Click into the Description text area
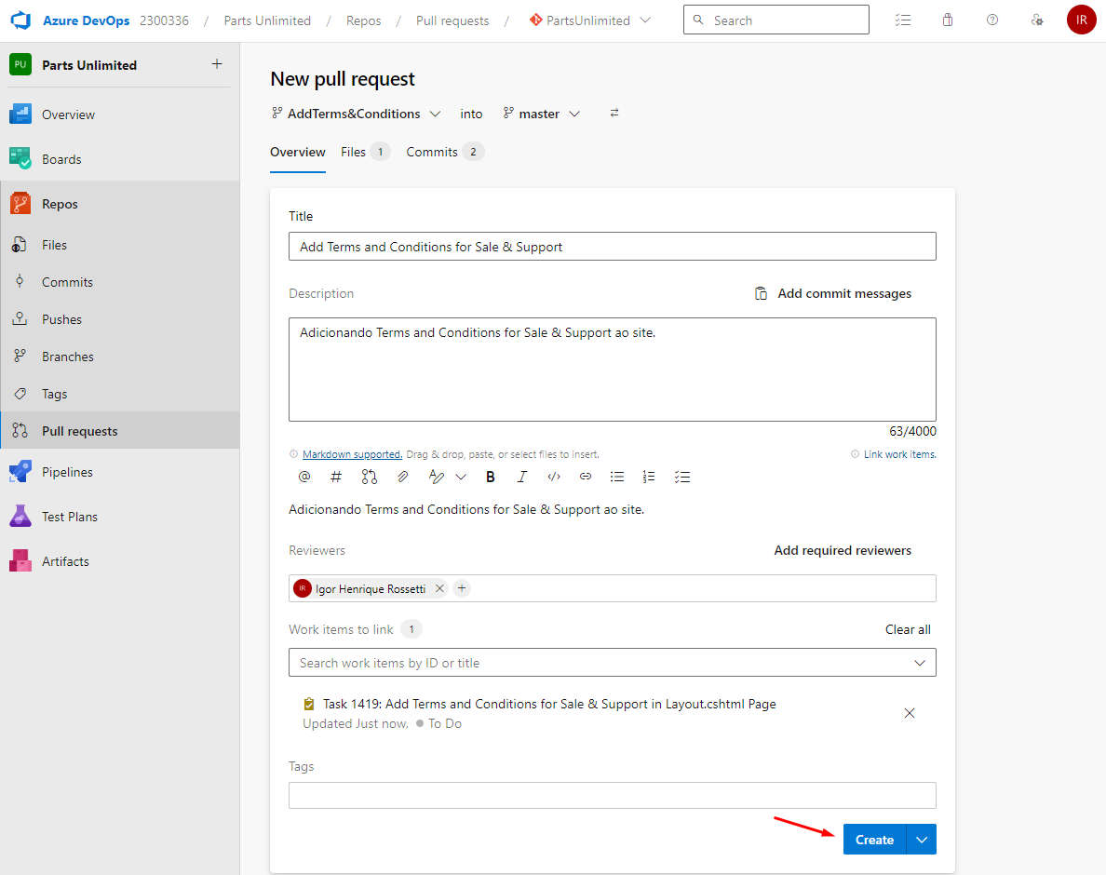This screenshot has width=1106, height=875. coord(613,370)
